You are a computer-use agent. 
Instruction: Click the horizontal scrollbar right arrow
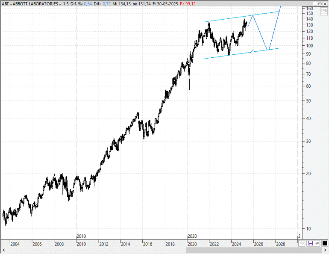tap(326, 250)
